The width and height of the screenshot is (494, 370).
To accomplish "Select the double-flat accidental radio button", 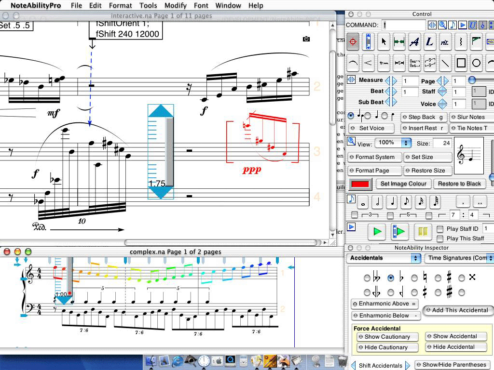I will click(x=367, y=278).
